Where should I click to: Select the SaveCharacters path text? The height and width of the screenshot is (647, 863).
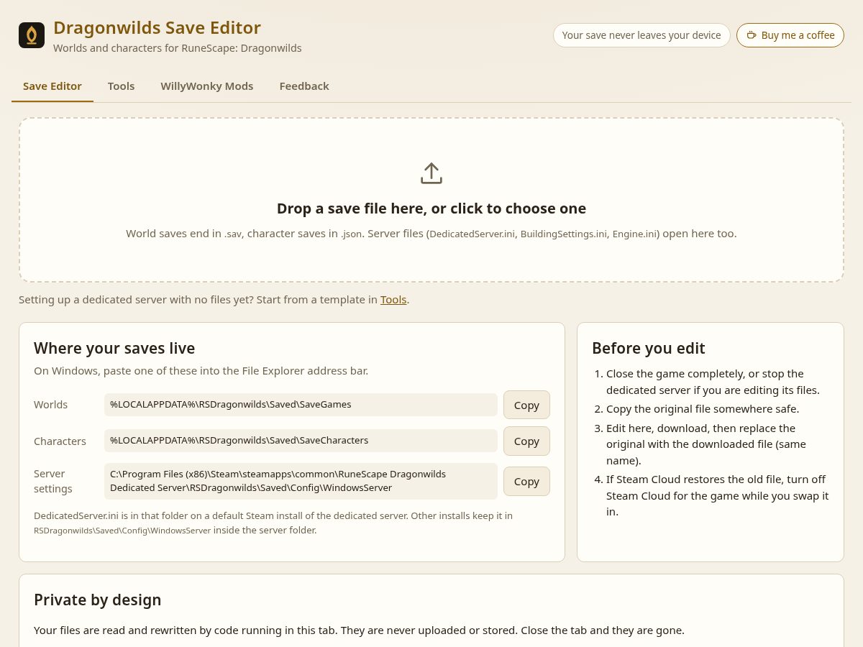pyautogui.click(x=301, y=441)
